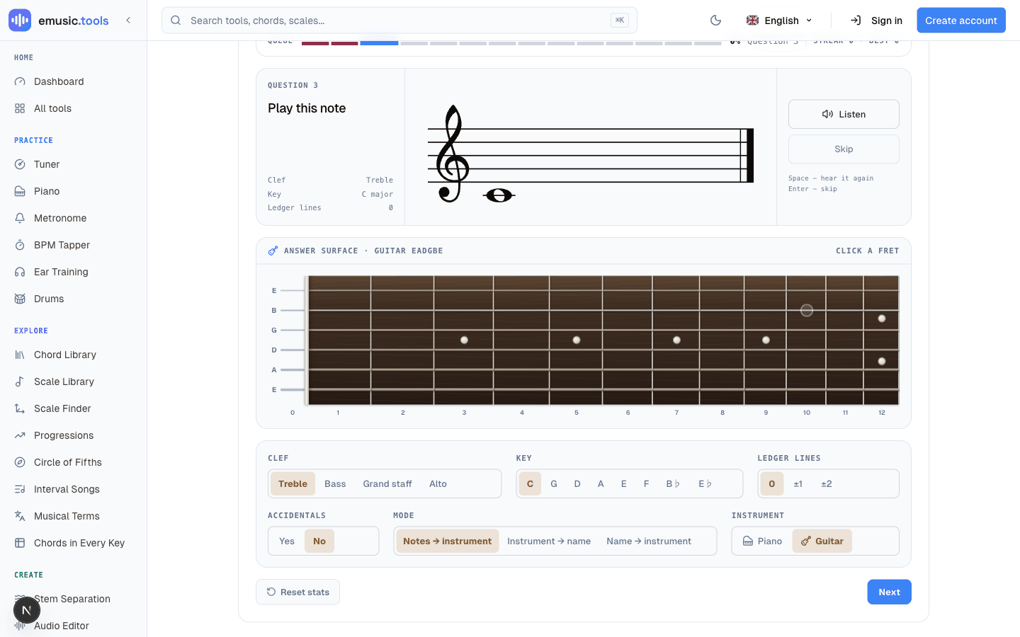This screenshot has height=637, width=1020.
Task: Choose key B♭
Action: click(673, 484)
